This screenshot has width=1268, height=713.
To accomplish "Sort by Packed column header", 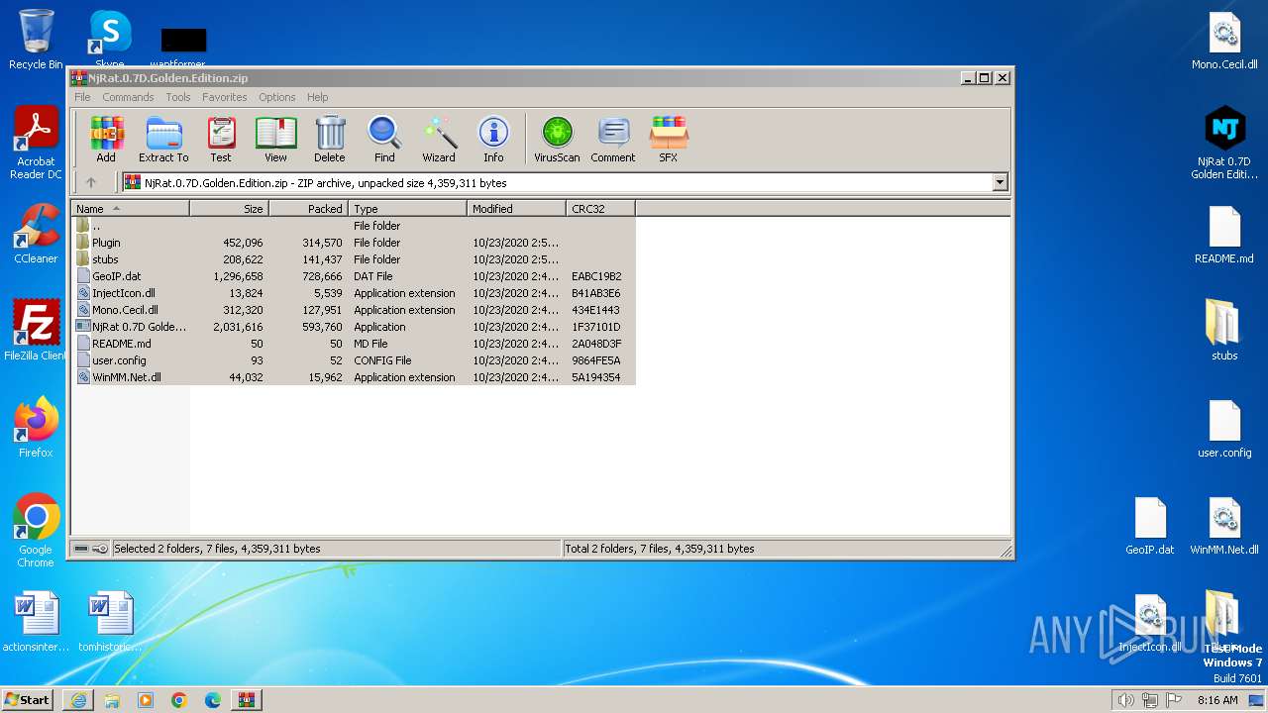I will tap(308, 209).
